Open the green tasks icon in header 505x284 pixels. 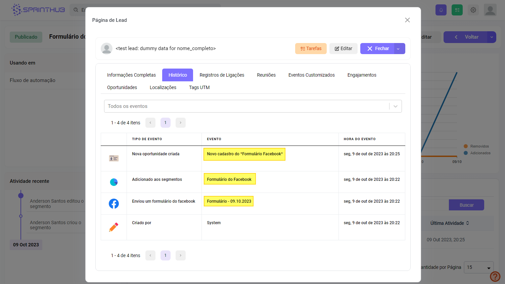tap(457, 10)
